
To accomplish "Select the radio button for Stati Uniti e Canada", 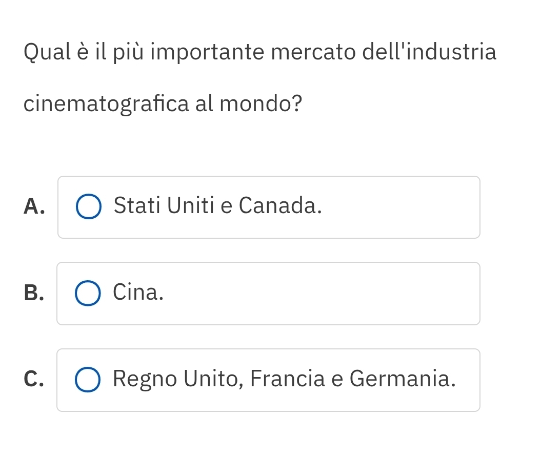I will (x=89, y=207).
